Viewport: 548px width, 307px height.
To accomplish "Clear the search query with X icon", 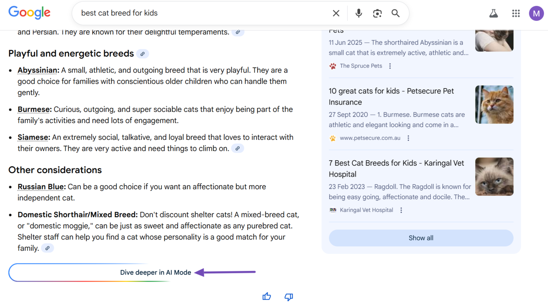I will coord(336,13).
